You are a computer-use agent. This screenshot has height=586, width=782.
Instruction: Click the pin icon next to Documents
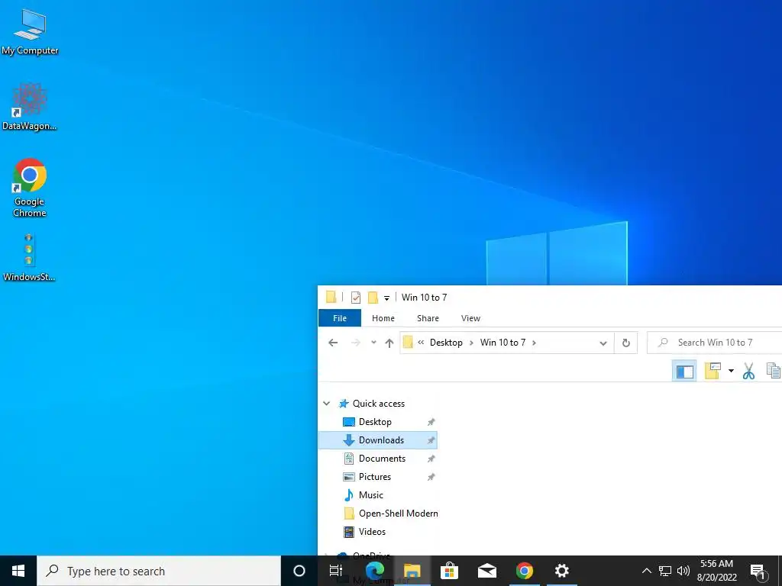(x=431, y=459)
